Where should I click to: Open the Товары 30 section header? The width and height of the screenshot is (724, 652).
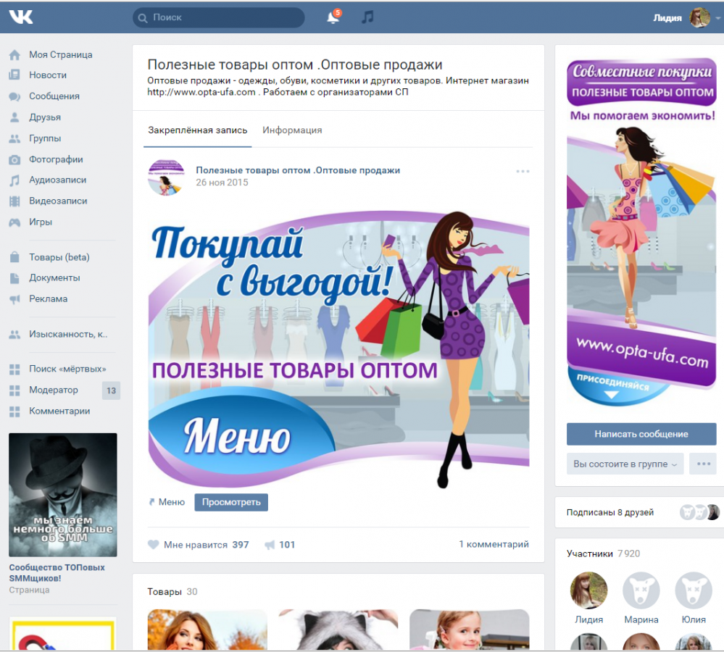pos(172,592)
